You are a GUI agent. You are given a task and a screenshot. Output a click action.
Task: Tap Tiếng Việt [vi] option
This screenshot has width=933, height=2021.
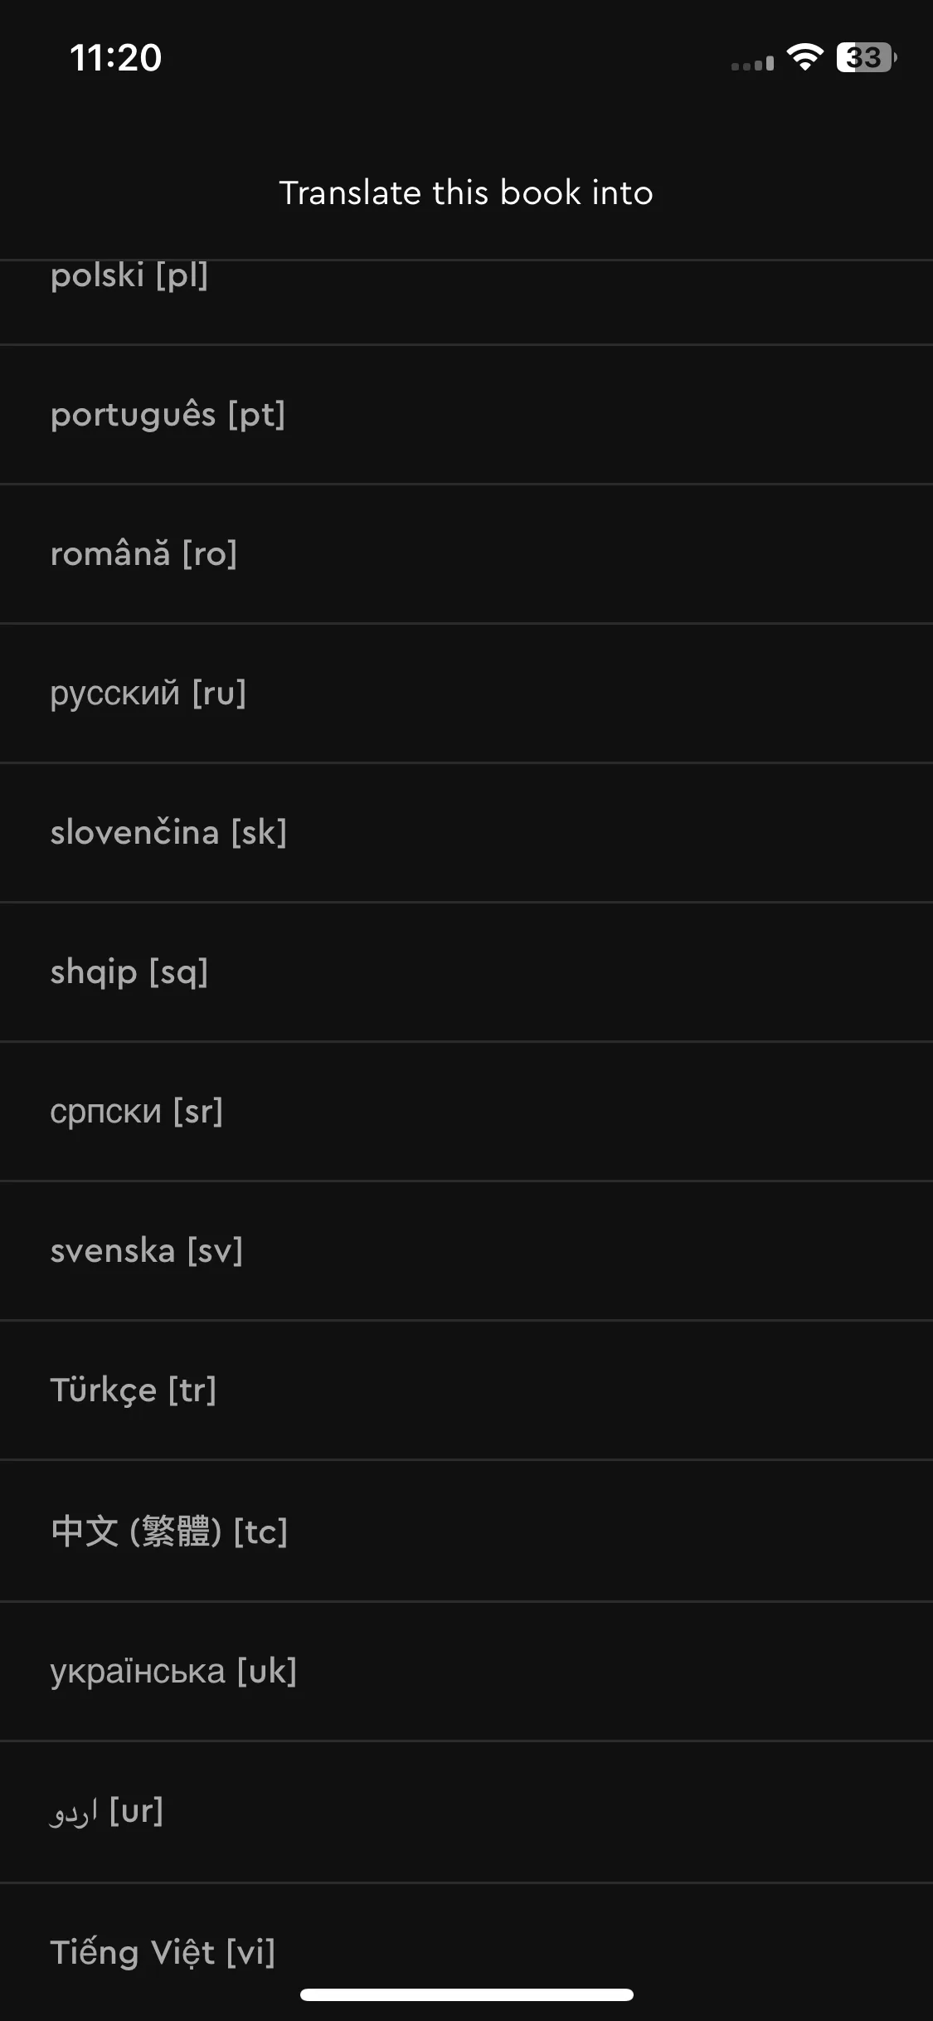(466, 1952)
